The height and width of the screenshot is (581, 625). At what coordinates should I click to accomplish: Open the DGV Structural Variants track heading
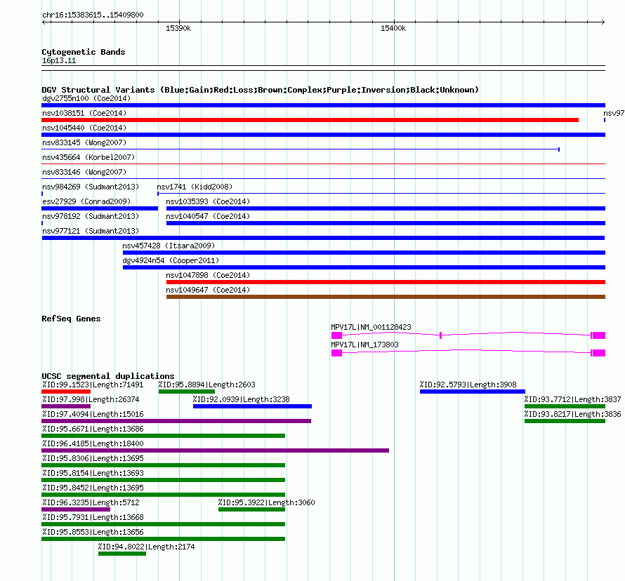261,90
